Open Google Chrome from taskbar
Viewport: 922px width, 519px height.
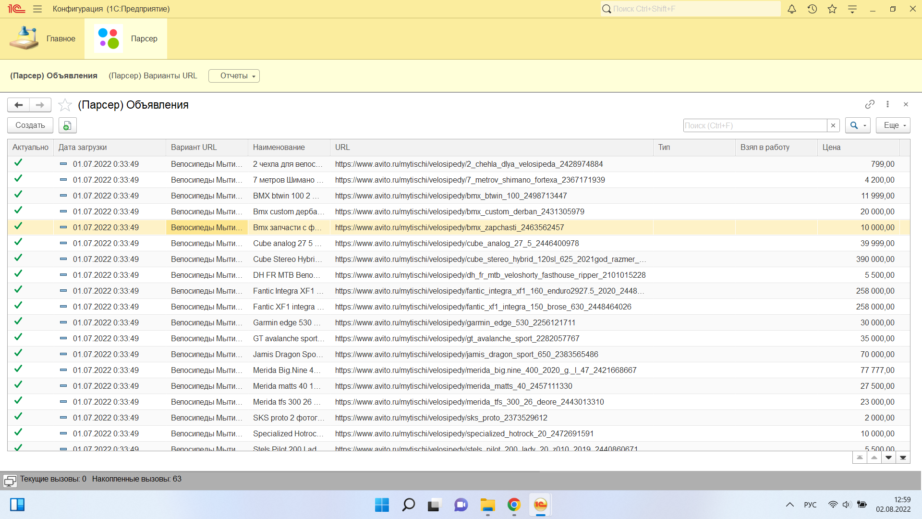[x=514, y=505]
